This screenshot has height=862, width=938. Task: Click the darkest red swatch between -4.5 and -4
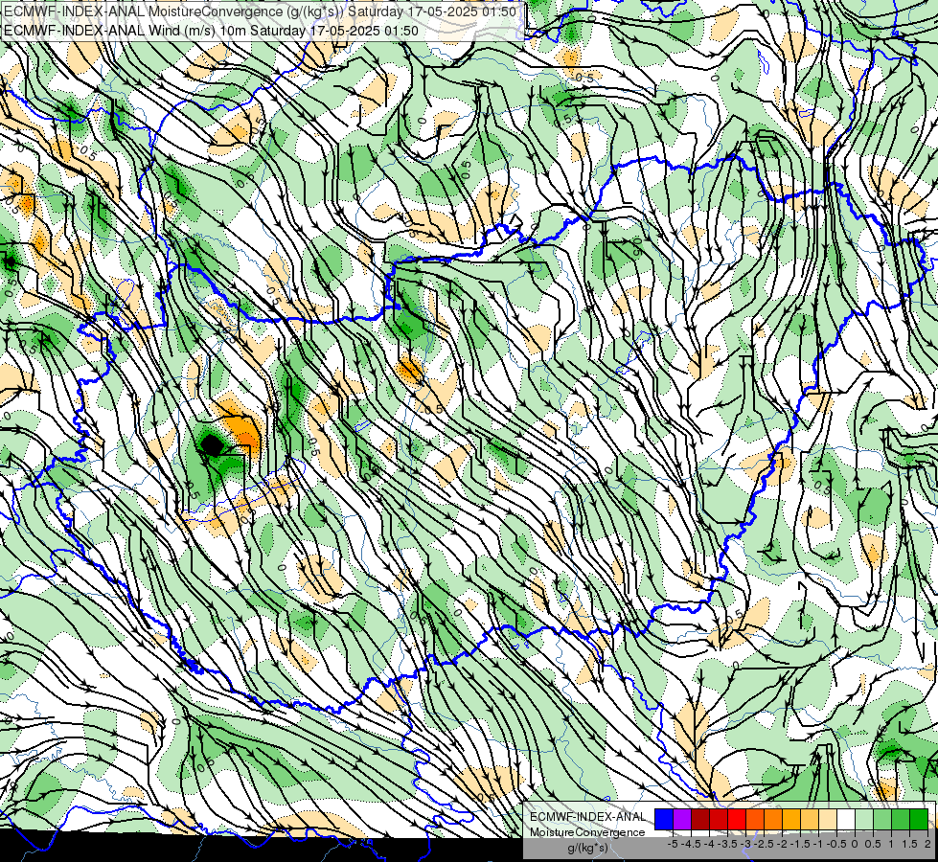pyautogui.click(x=700, y=819)
